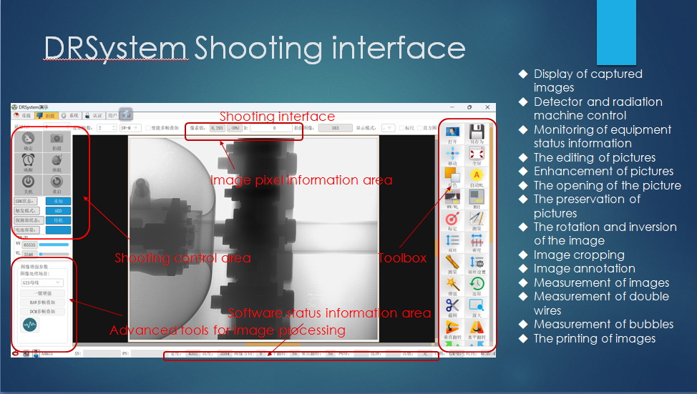This screenshot has height=394, width=697.
Task: Switch to the 连接 tab
Action: tap(22, 116)
